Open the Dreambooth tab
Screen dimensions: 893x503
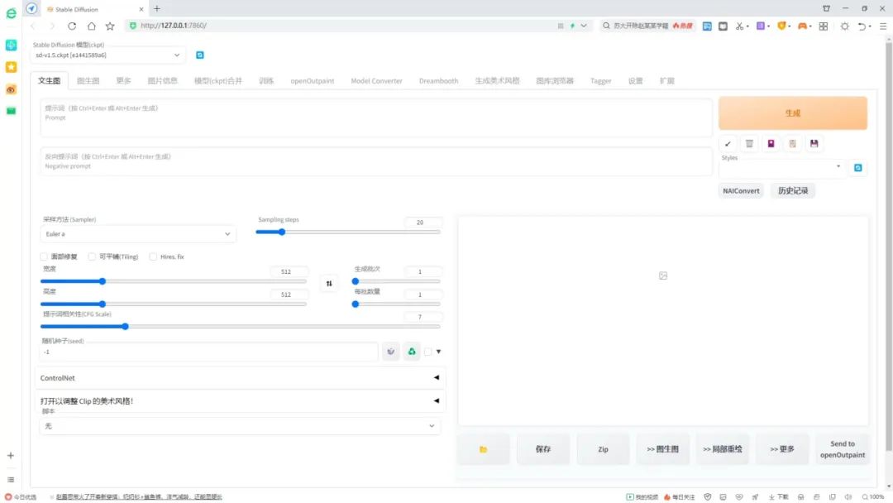click(x=438, y=81)
